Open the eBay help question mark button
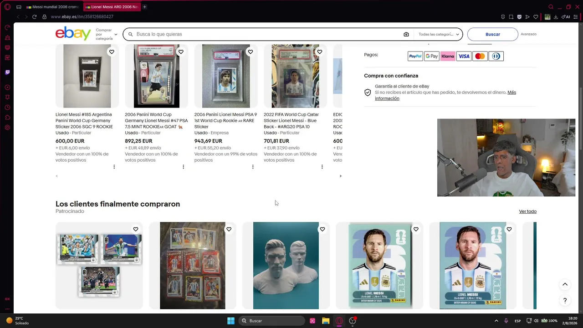The height and width of the screenshot is (328, 583). coord(565,301)
